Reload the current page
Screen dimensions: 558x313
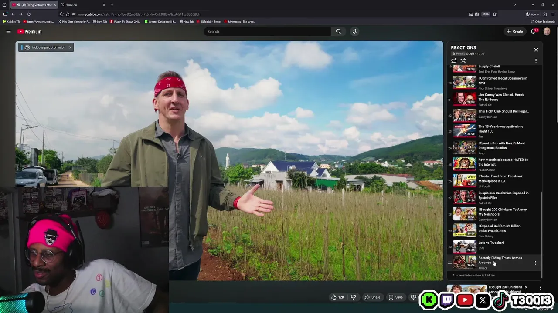[x=29, y=14]
